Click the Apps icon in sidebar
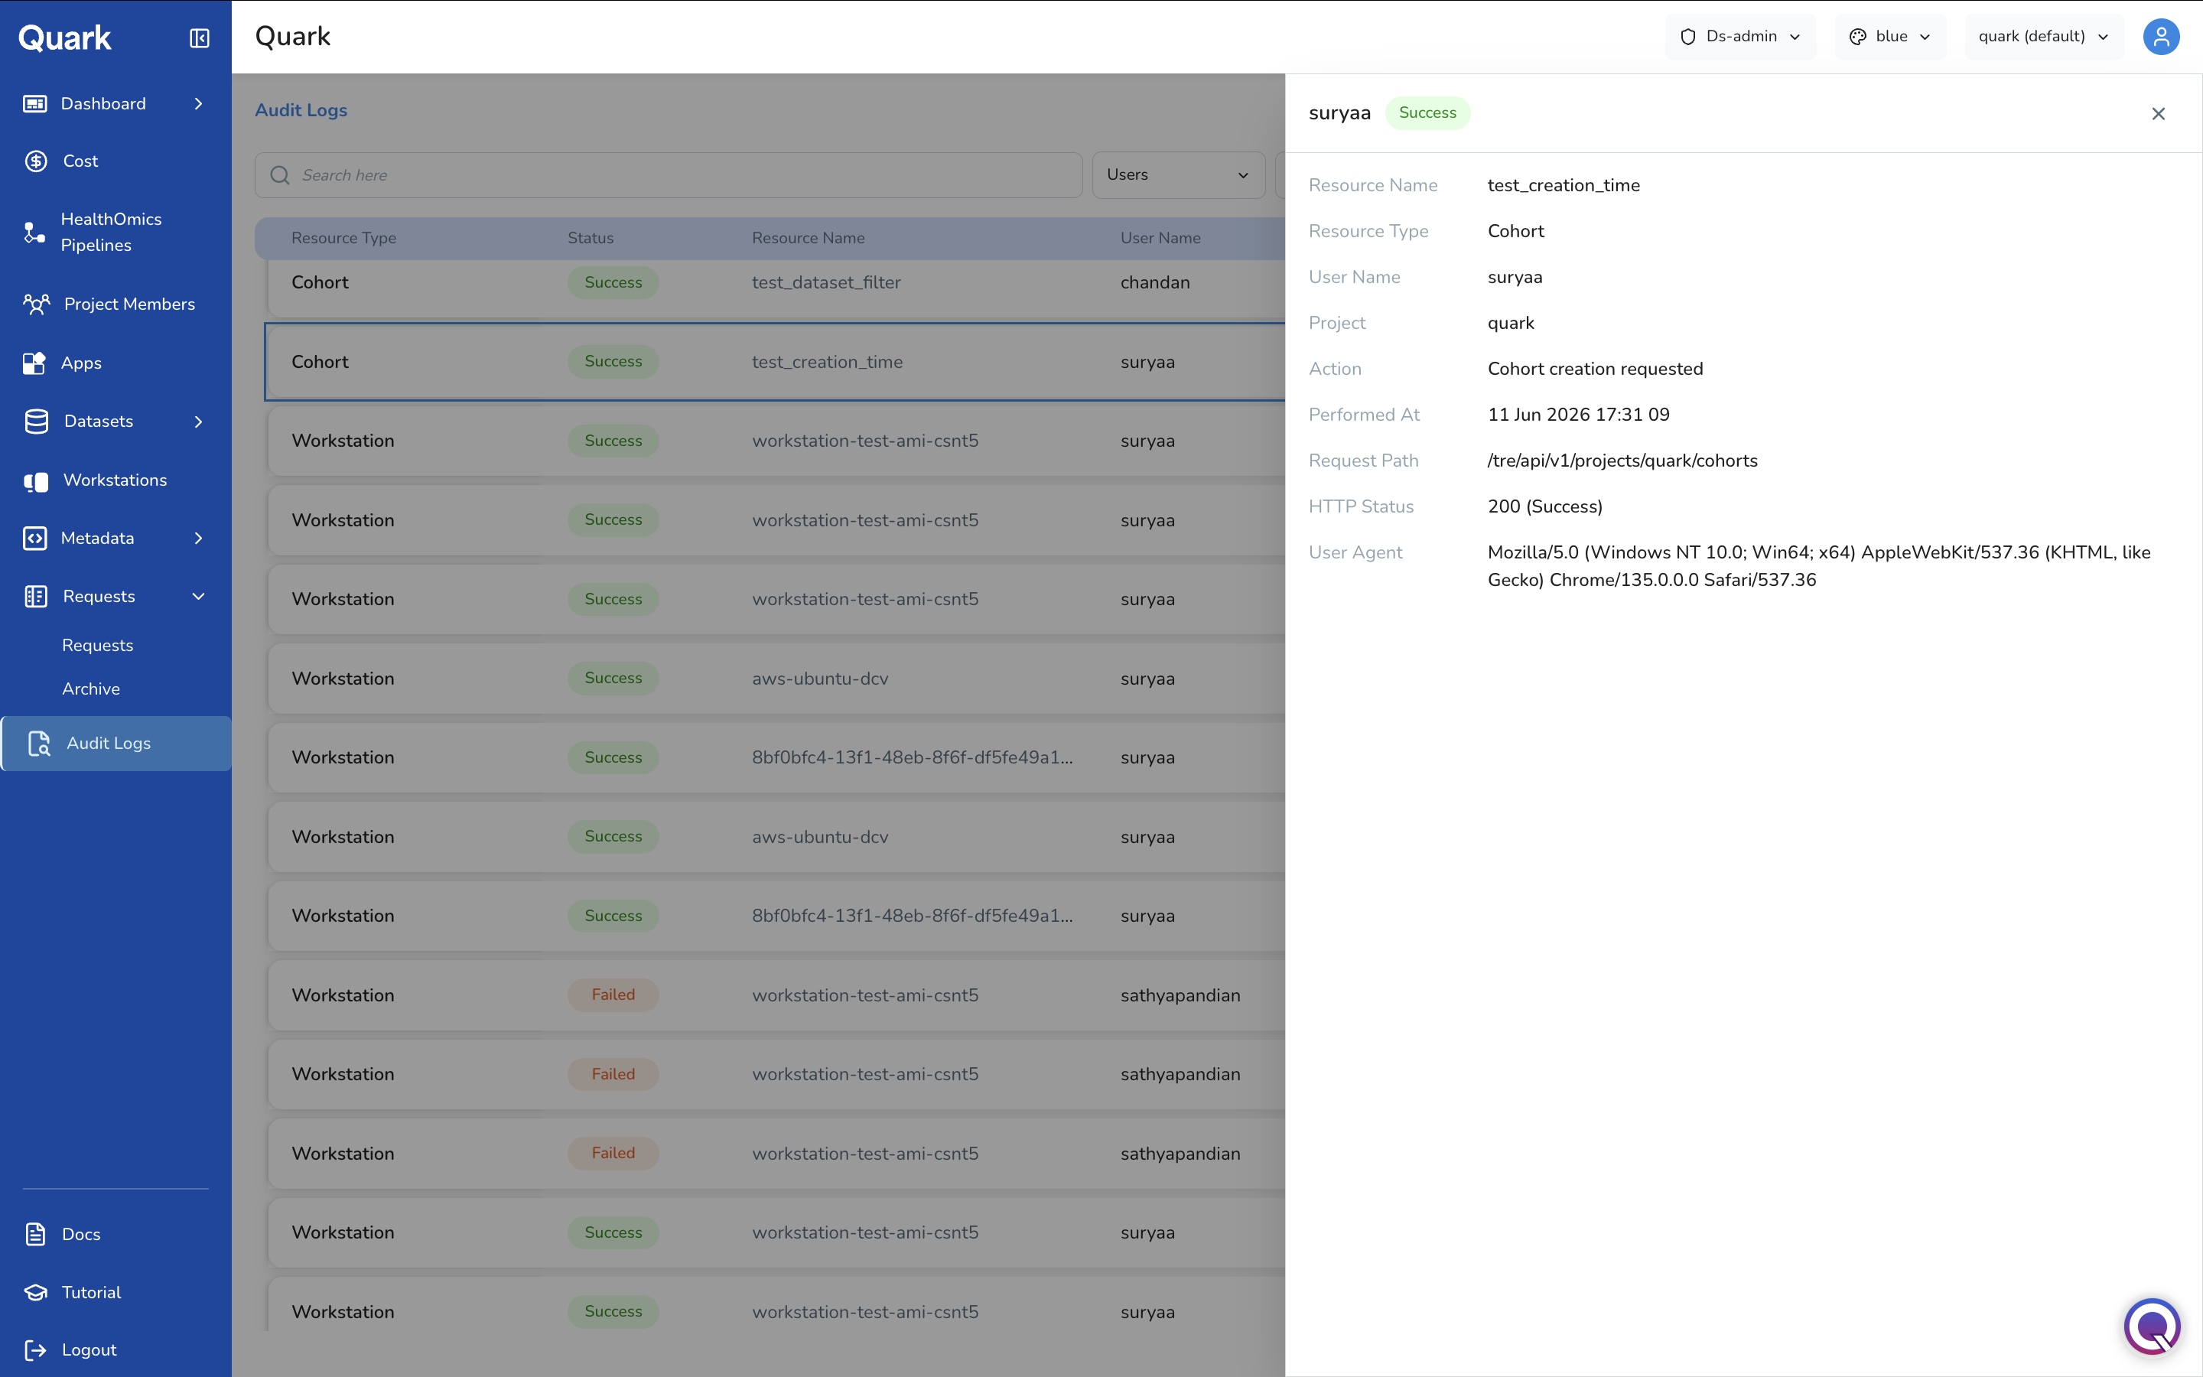Image resolution: width=2203 pixels, height=1377 pixels. point(34,363)
